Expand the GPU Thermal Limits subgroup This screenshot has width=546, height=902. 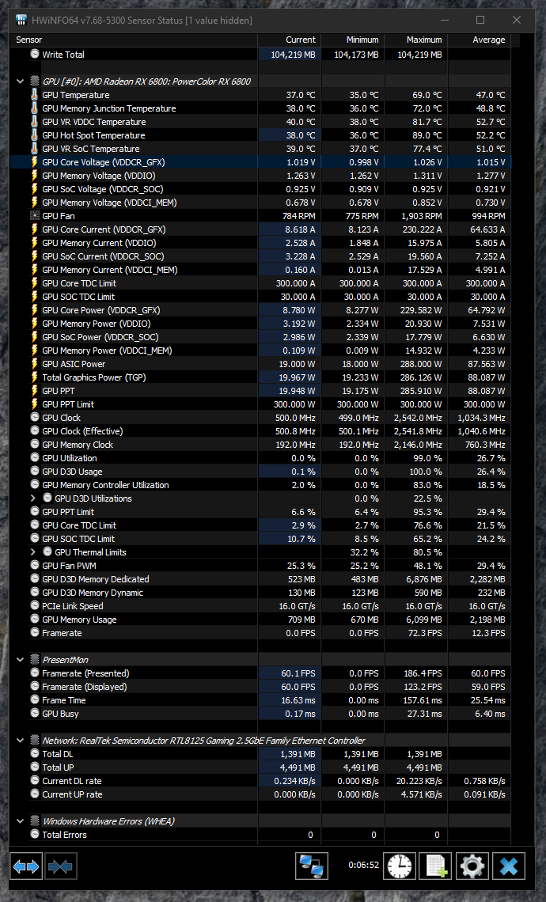click(32, 551)
